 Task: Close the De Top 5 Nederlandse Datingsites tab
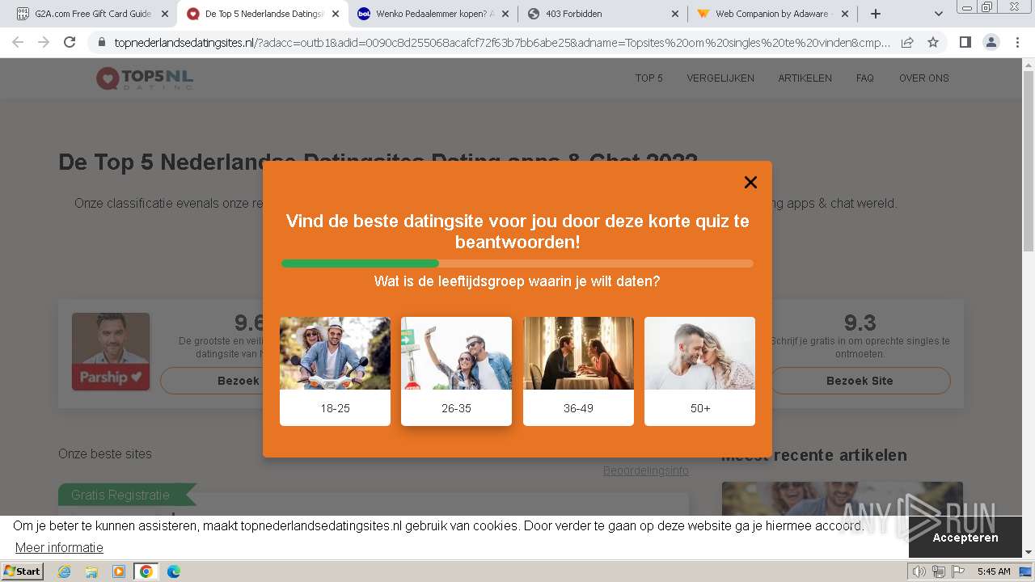[x=336, y=14]
